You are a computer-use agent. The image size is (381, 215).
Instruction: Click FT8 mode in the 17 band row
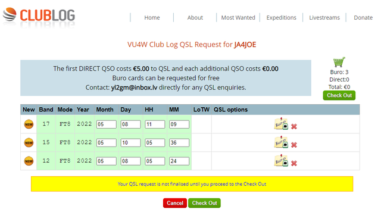tap(65, 124)
